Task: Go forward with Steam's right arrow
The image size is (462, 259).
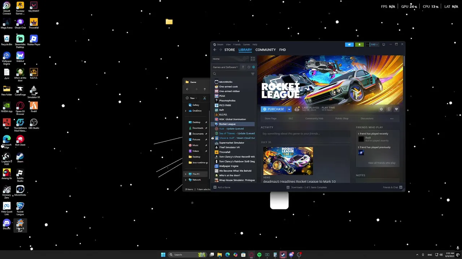Action: click(x=220, y=50)
